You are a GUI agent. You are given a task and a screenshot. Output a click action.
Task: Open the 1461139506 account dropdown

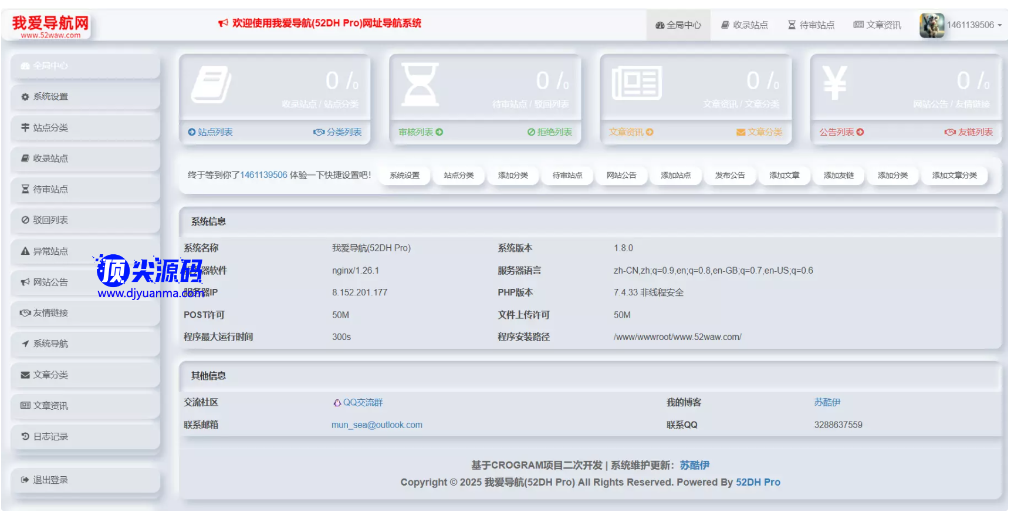pos(974,25)
